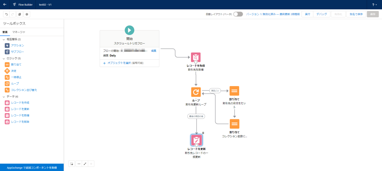Select the サブフロー icon in toolbox
The image size is (382, 171).
coord(7,51)
